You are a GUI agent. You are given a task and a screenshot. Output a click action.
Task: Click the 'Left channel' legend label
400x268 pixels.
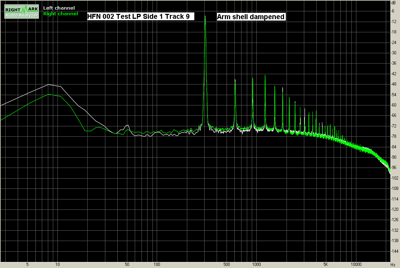59,8
